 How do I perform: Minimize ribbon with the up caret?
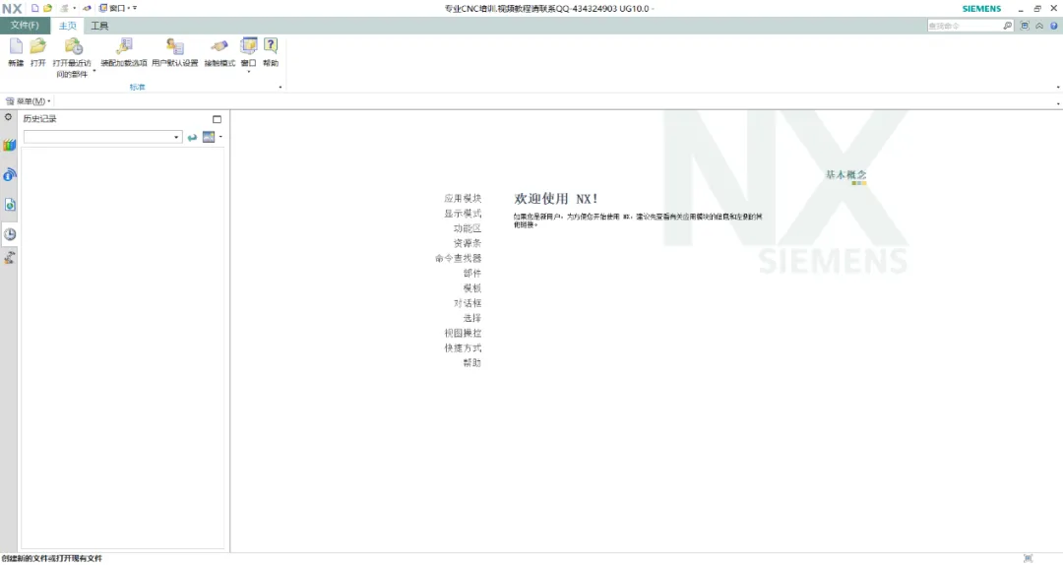(1039, 26)
